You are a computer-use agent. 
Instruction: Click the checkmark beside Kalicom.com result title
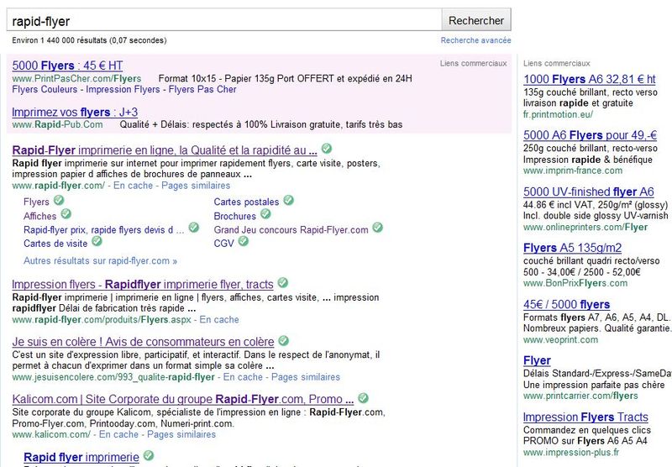point(363,398)
